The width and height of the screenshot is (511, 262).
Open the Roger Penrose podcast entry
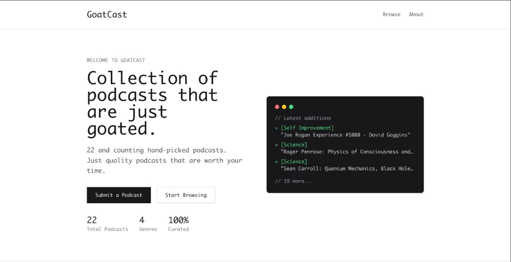[x=347, y=152]
